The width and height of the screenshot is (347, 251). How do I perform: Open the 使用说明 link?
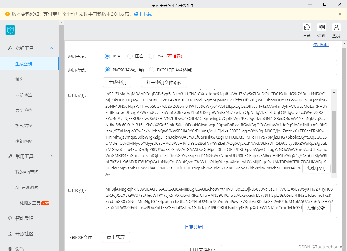[321, 45]
